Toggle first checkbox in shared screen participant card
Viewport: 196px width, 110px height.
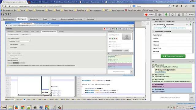coord(109,45)
